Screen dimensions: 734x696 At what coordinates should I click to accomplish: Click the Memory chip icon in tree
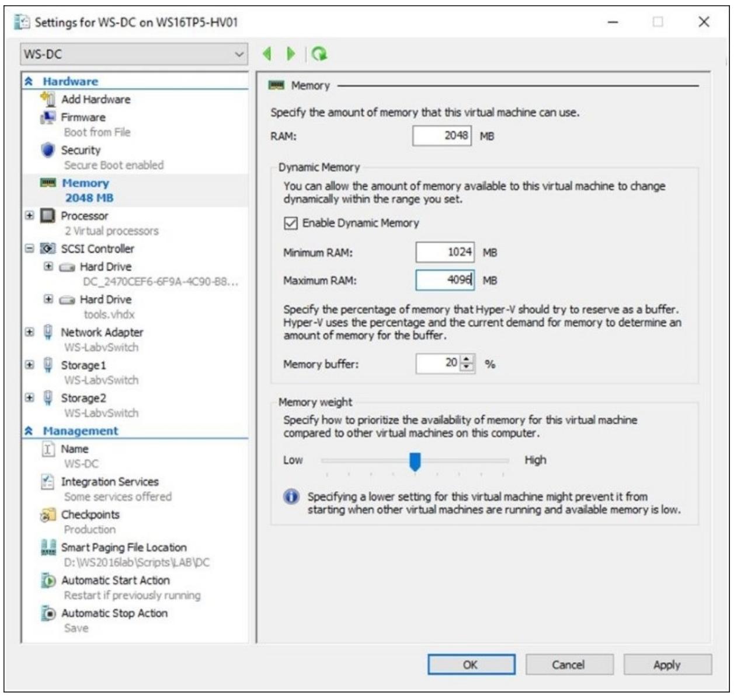pos(48,183)
